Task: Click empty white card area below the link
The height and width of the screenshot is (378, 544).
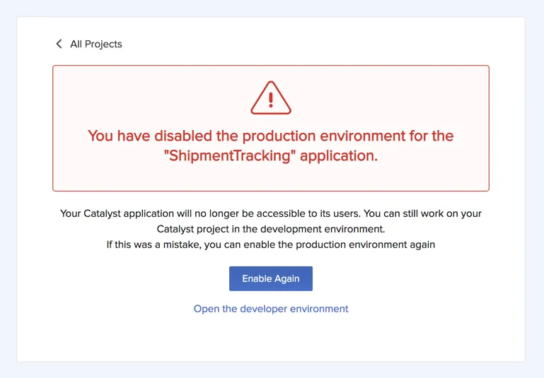Action: tap(271, 338)
